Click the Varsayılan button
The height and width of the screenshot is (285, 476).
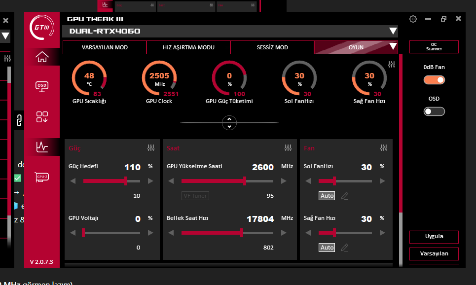434,254
